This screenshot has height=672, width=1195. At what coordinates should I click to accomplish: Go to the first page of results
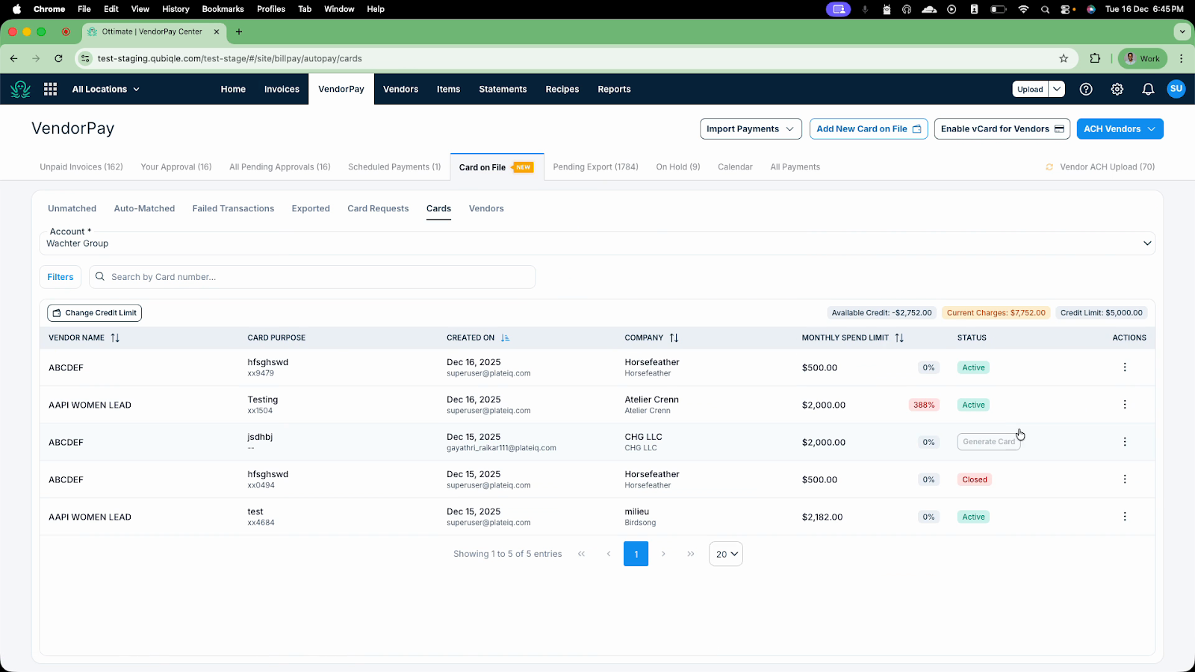581,554
